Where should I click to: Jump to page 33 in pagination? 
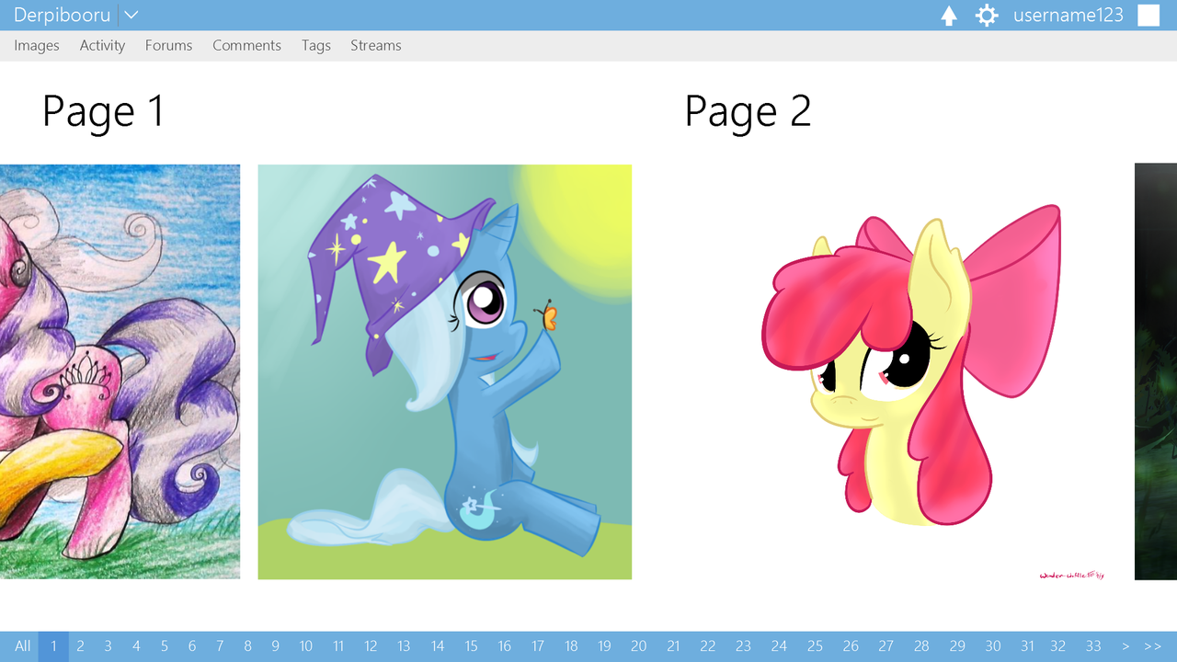(1093, 645)
